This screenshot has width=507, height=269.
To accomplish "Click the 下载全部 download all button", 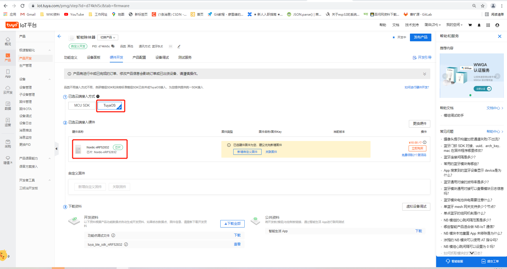I will 232,224.
